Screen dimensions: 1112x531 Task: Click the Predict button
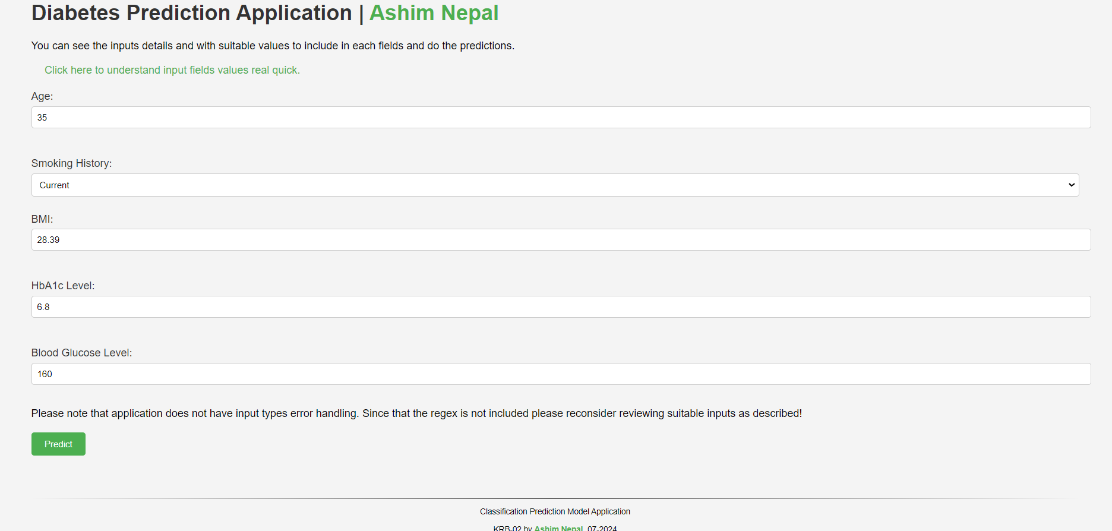pos(58,444)
